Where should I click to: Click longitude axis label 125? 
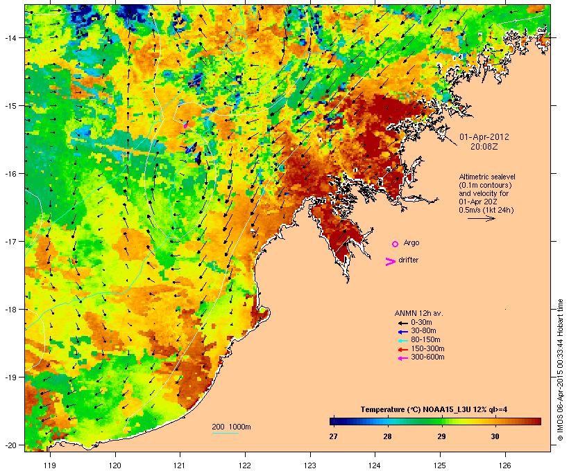[440, 465]
